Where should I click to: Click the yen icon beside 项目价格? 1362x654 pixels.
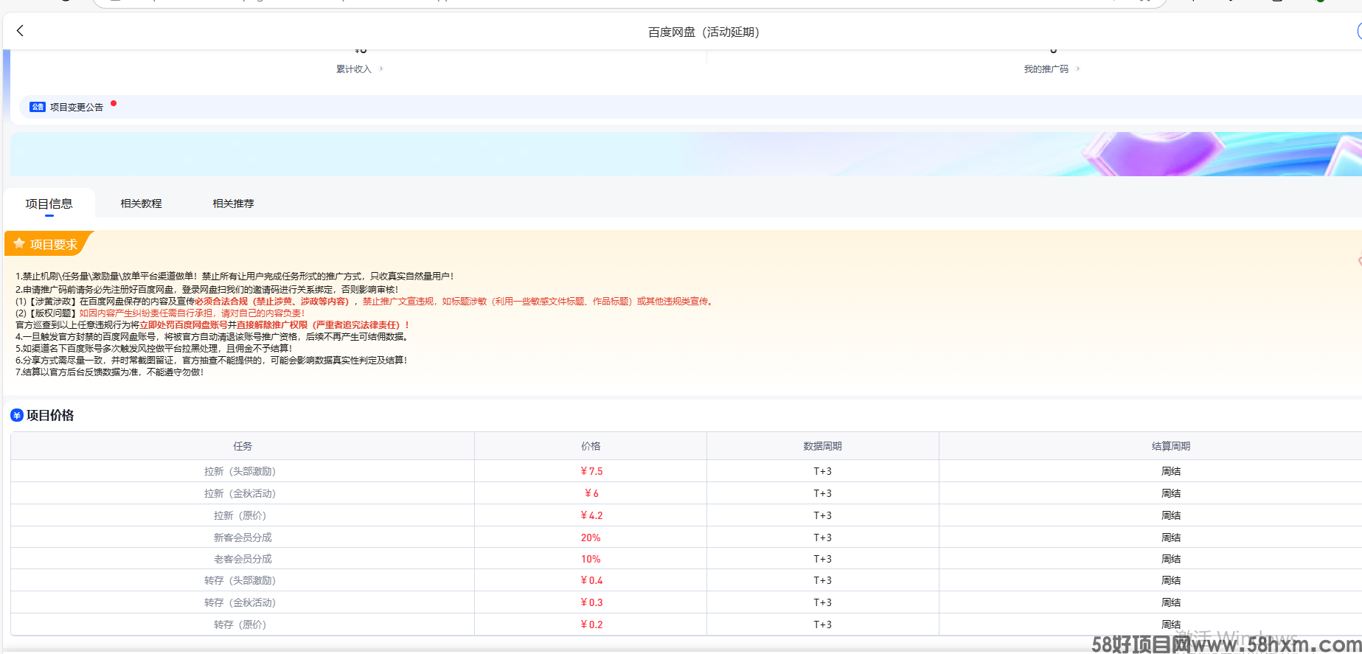17,415
